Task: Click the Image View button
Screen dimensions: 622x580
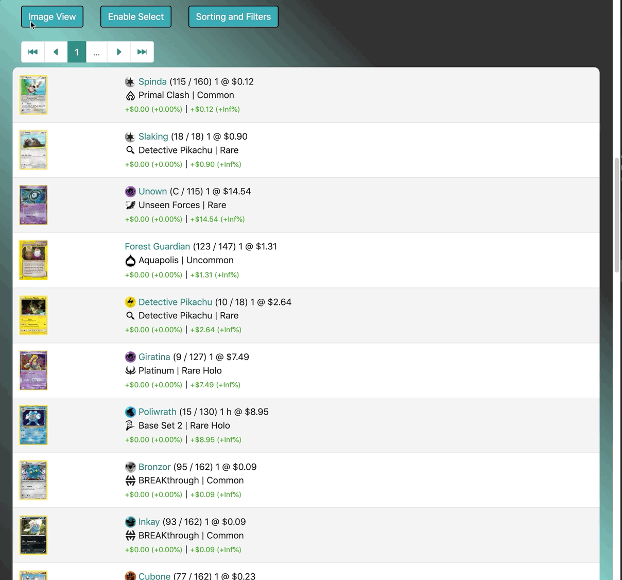Action: coord(52,17)
